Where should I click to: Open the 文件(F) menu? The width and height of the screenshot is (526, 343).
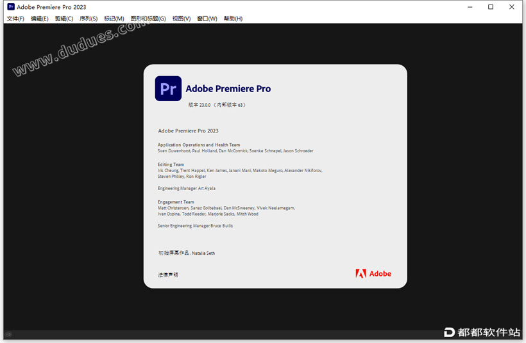[x=15, y=19]
